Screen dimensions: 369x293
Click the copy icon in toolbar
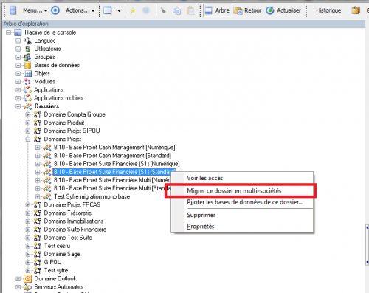tap(176, 10)
